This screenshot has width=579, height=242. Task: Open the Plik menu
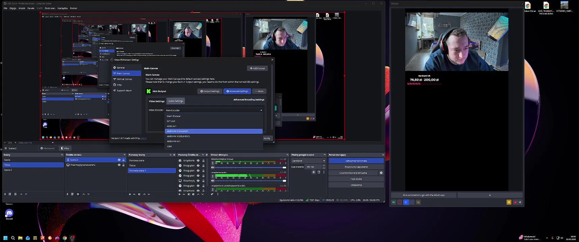point(5,8)
